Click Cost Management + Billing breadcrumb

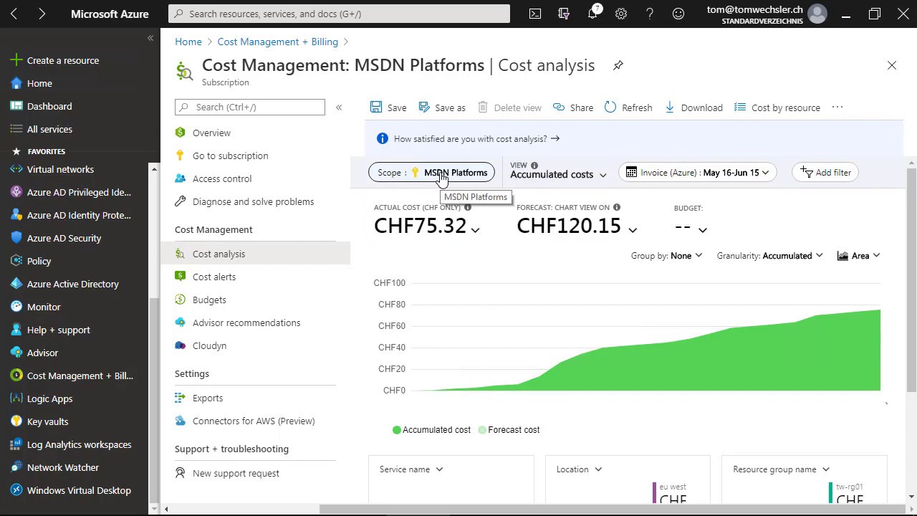tap(278, 42)
